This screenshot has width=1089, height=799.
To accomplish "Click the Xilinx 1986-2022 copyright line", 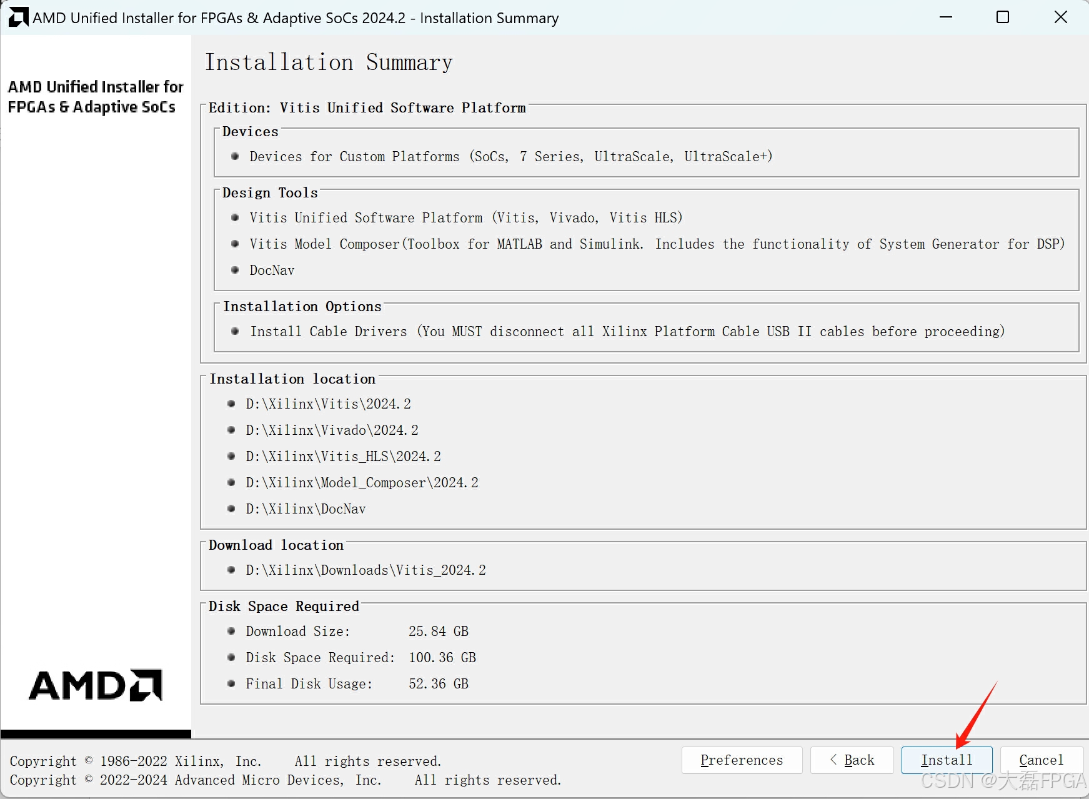I will click(x=226, y=762).
